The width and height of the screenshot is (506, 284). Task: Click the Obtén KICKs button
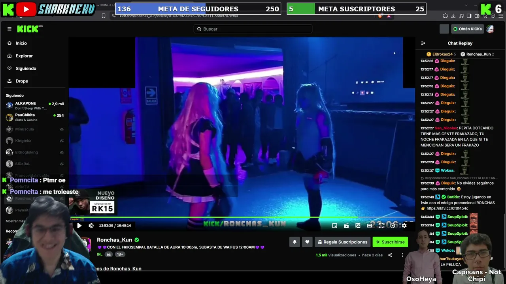[467, 29]
